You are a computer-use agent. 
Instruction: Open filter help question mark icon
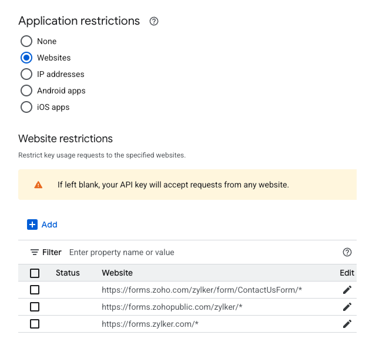pos(347,252)
